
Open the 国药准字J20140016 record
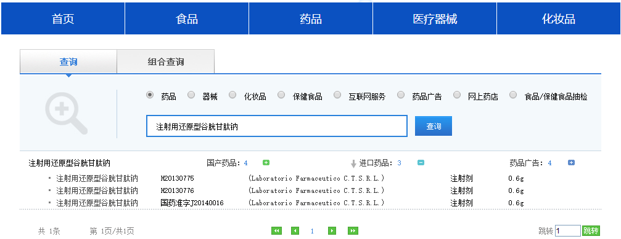(192, 203)
